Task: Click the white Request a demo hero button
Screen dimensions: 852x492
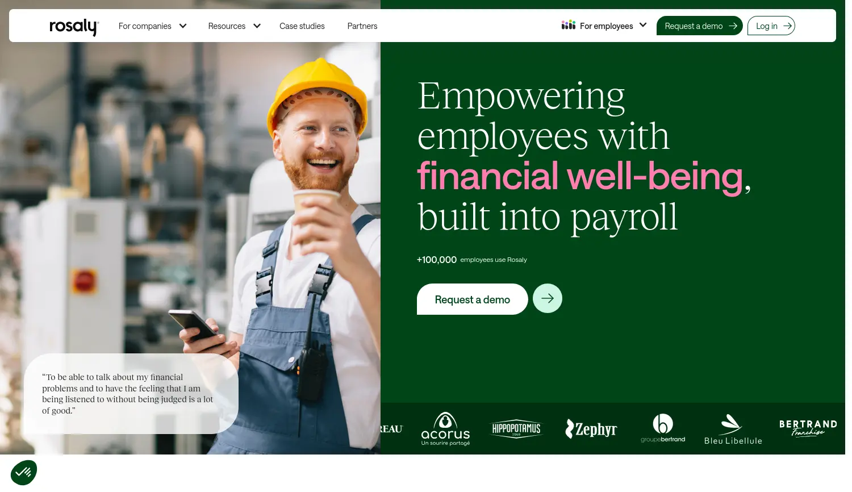Action: point(472,299)
